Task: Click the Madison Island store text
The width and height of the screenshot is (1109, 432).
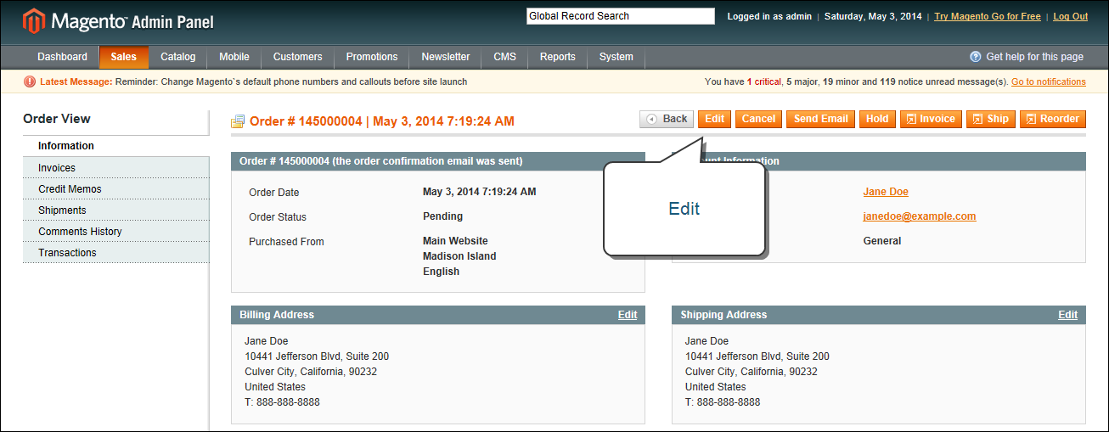Action: tap(459, 256)
